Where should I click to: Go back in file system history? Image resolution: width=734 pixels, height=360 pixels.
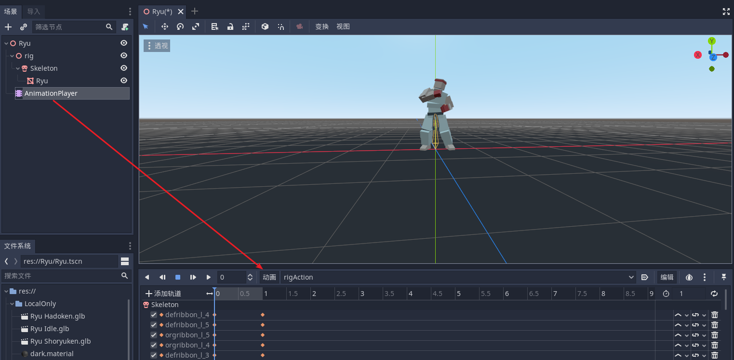[6, 261]
